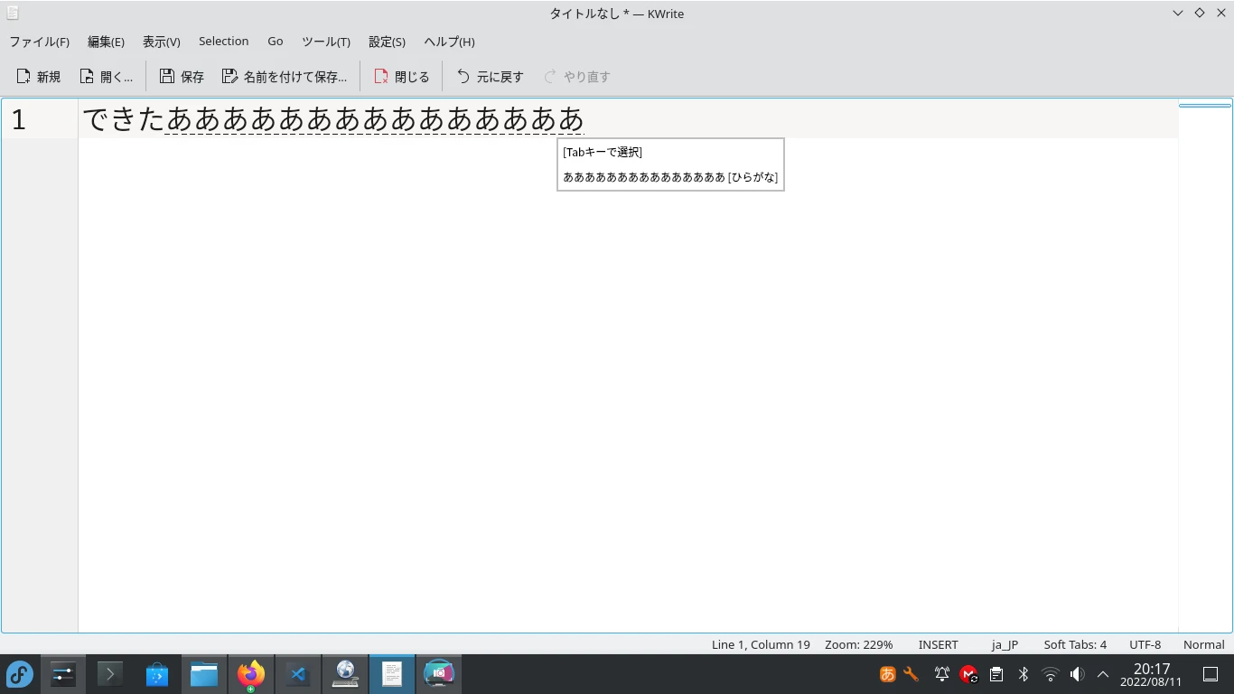The image size is (1234, 694).
Task: Toggle Bluetooth from the system tray
Action: tap(1023, 673)
